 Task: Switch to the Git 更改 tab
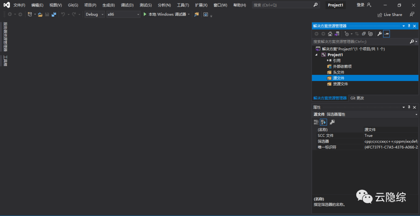pyautogui.click(x=357, y=98)
